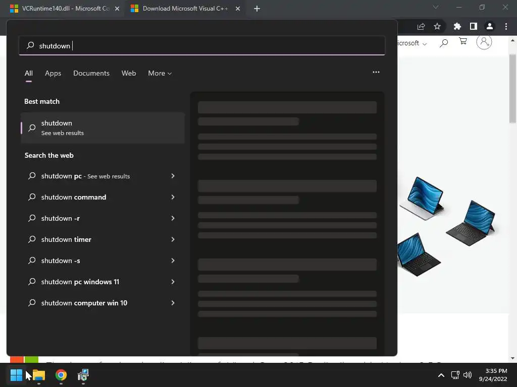
Task: Expand chevron beside 'shutdown pc windows 11'
Action: click(x=173, y=282)
